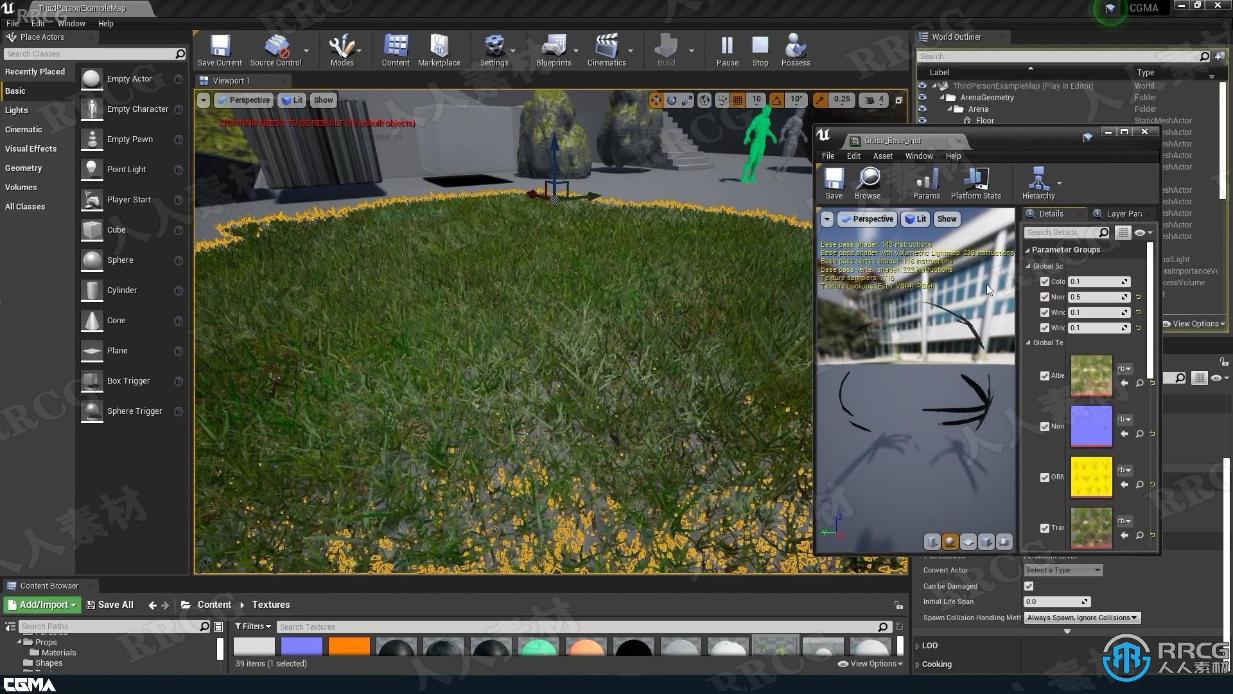
Task: Select the translate gizmo tool in viewport
Action: click(656, 100)
